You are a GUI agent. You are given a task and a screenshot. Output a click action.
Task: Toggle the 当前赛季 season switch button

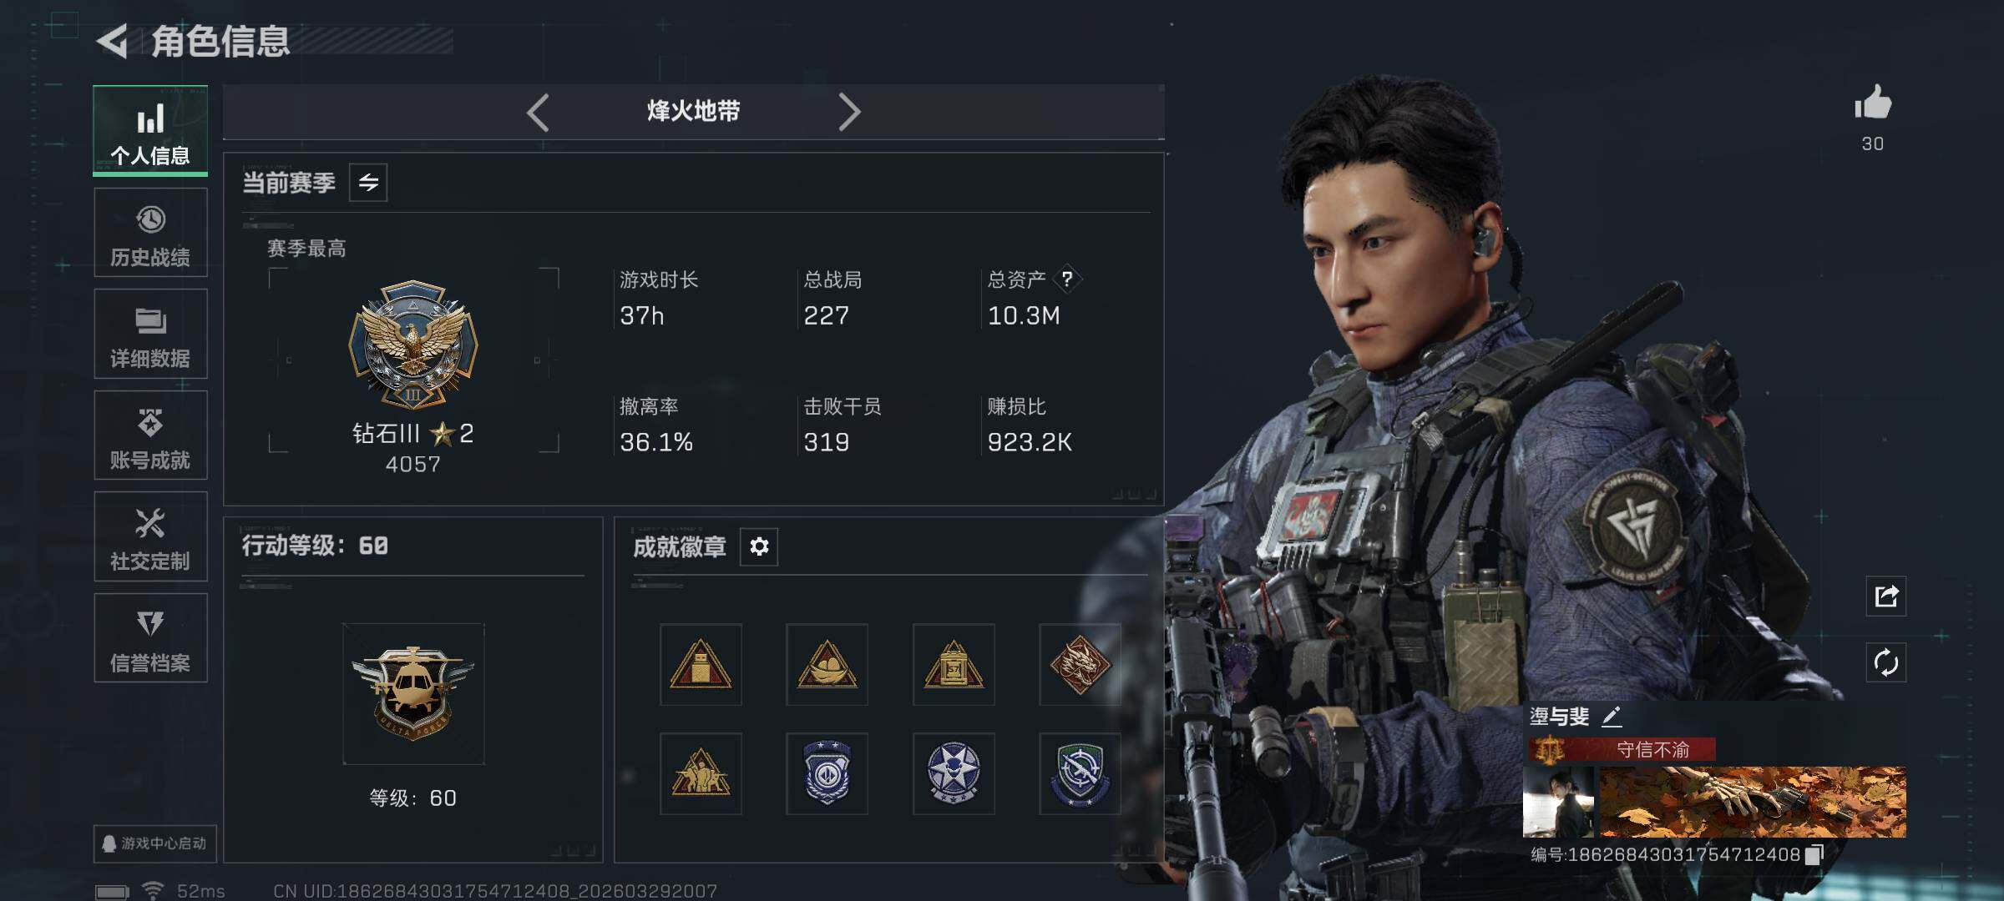coord(368,183)
